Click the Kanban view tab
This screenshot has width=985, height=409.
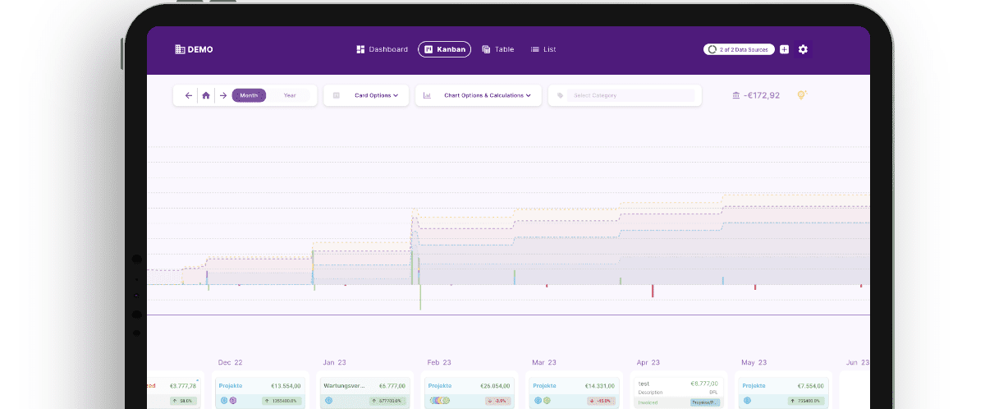(444, 49)
